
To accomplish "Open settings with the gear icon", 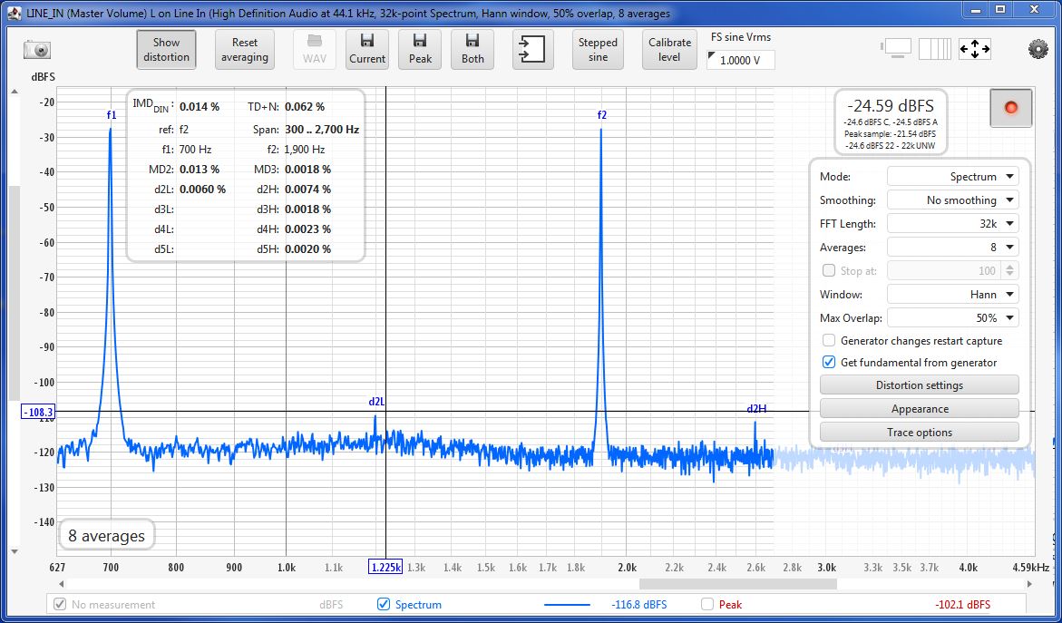I will pyautogui.click(x=1038, y=49).
